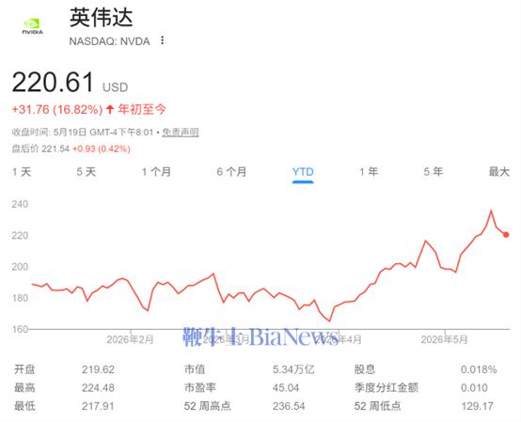Click the red upward arrow indicator

point(110,109)
